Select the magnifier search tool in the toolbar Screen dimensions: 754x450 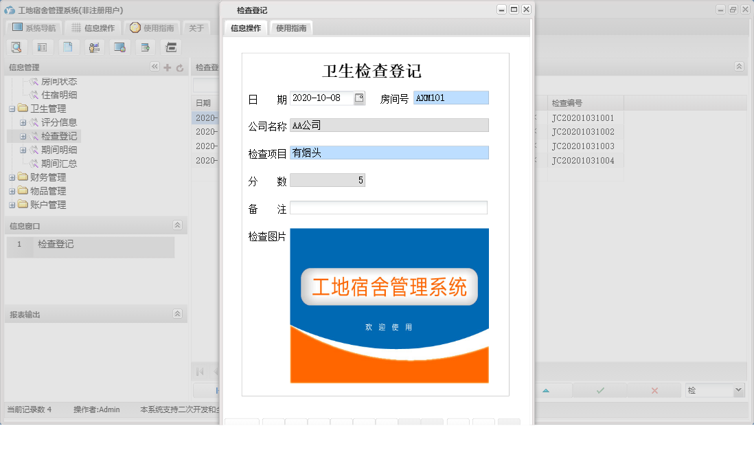16,47
